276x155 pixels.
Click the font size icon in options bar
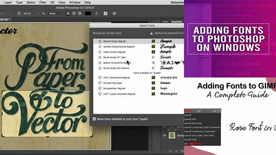tap(19, 13)
